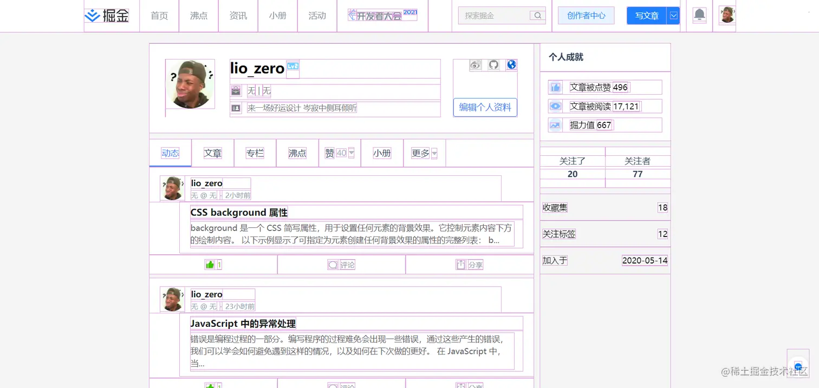The image size is (819, 388).
Task: Click the 写文章 button
Action: 647,16
